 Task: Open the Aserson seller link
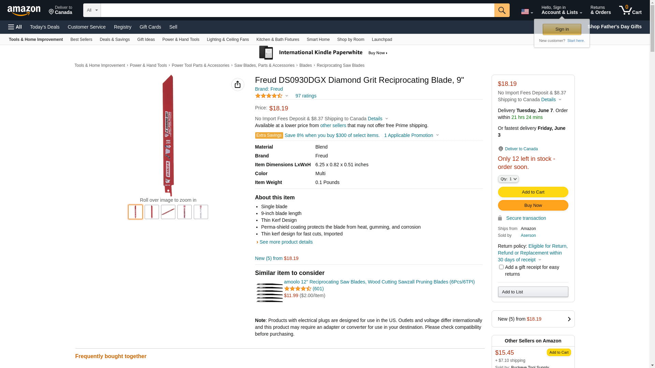click(x=528, y=235)
